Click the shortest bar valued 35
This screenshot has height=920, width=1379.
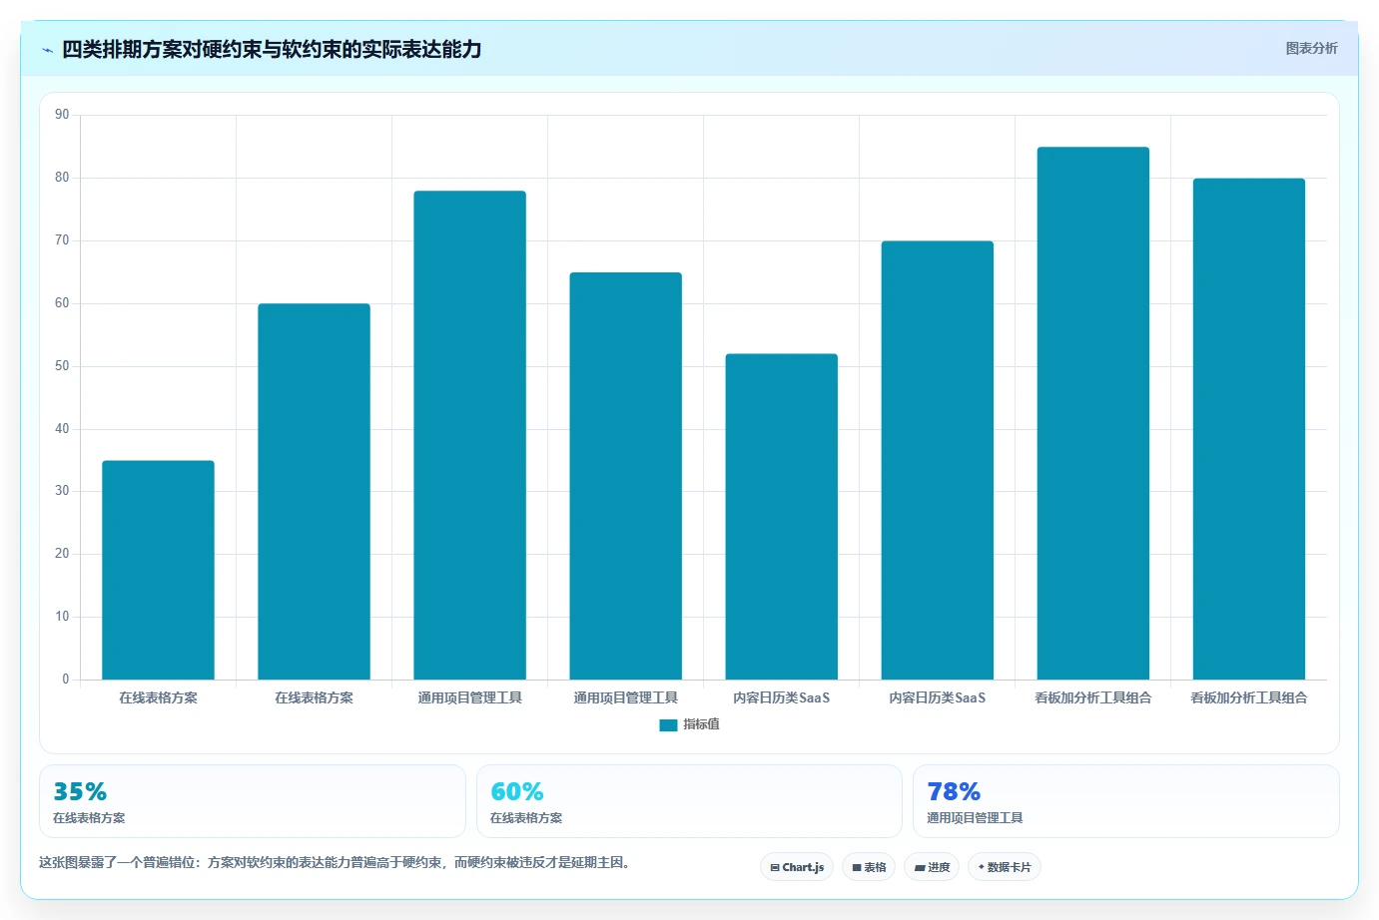coord(158,570)
